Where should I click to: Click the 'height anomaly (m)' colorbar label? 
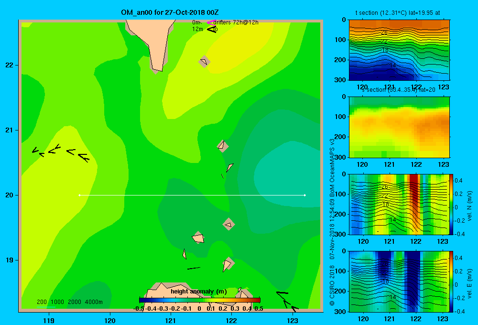coord(199,292)
